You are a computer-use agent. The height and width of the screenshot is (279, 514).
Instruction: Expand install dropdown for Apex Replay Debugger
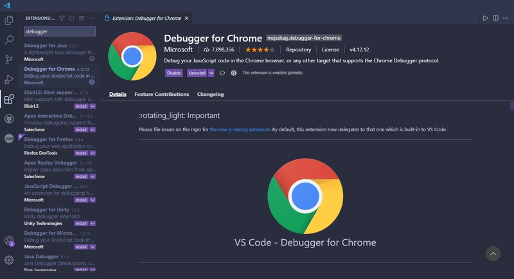pos(93,177)
